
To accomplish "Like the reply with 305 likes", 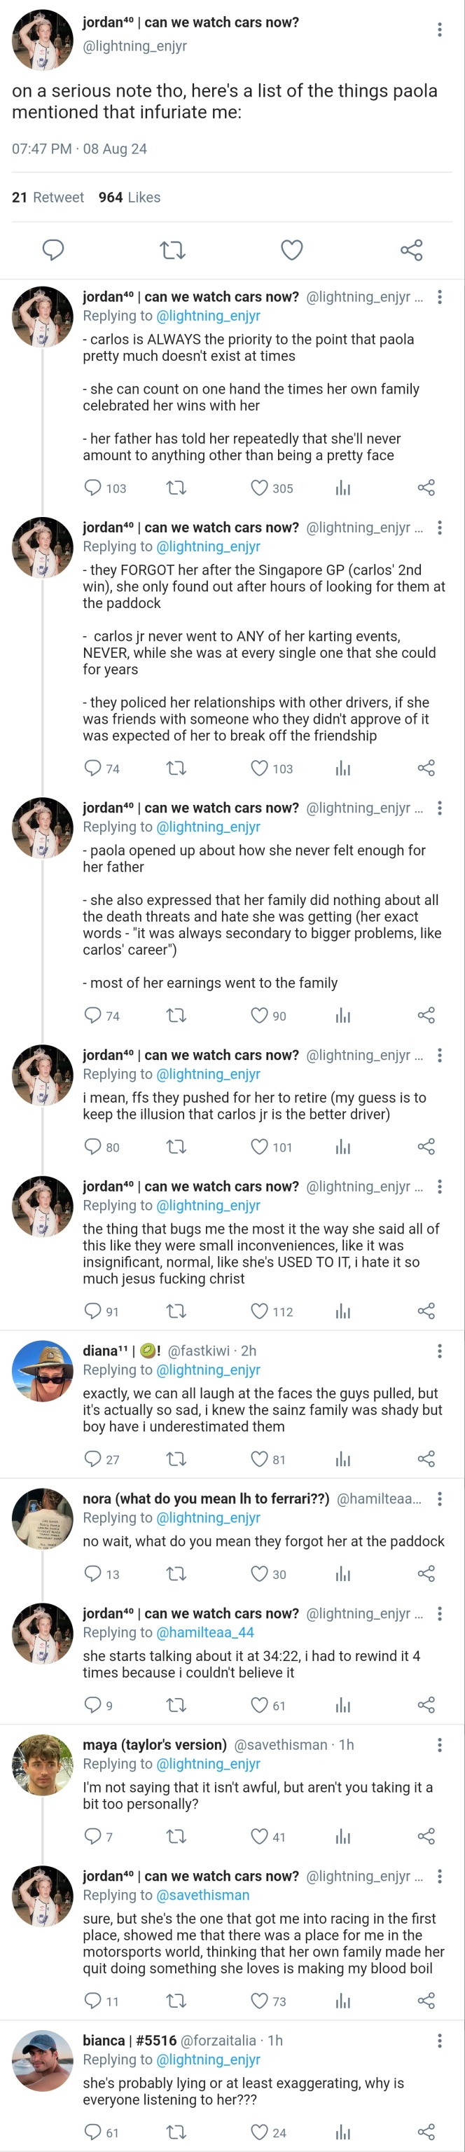I will [x=260, y=488].
